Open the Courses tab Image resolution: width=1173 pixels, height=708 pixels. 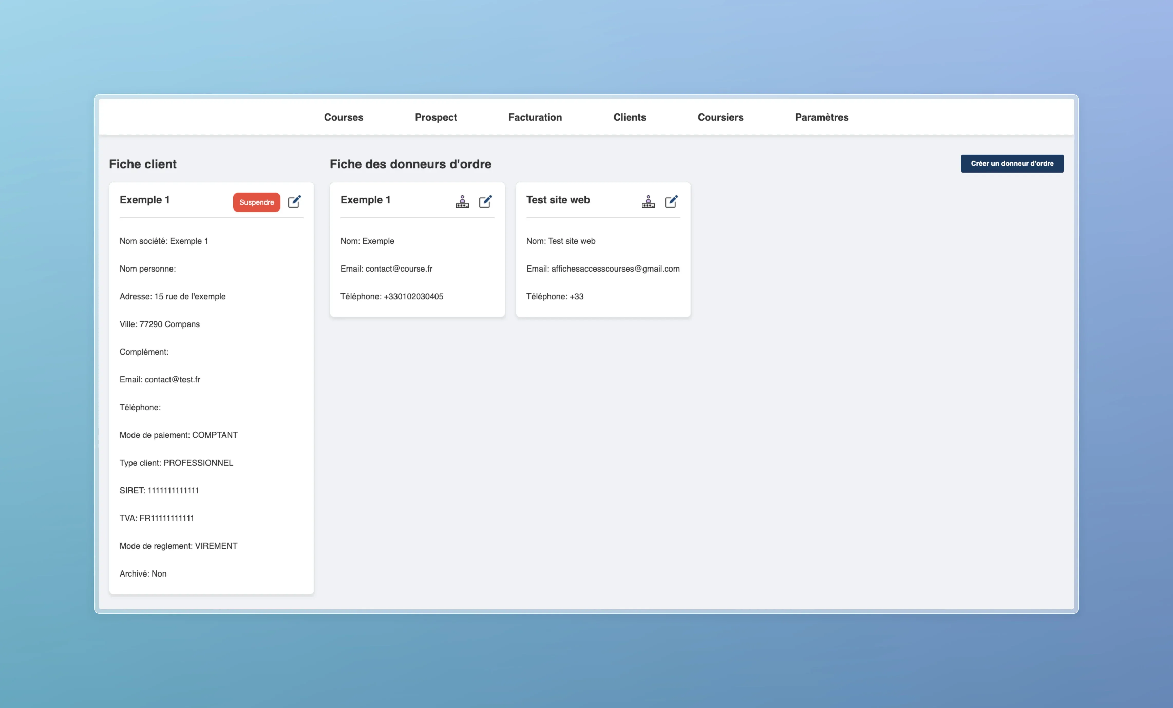pos(343,117)
